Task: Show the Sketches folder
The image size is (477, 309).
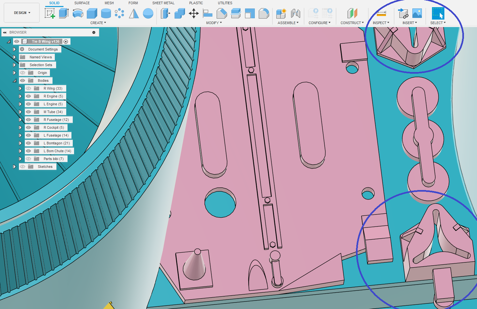Action: [23, 167]
